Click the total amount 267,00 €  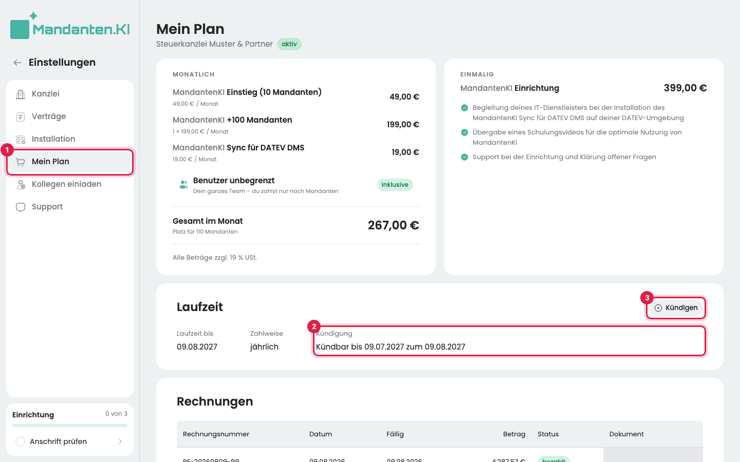(x=394, y=225)
